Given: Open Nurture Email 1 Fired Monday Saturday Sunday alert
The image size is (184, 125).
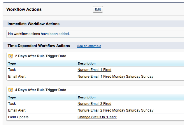Looking at the screenshot, I should tap(115, 77).
